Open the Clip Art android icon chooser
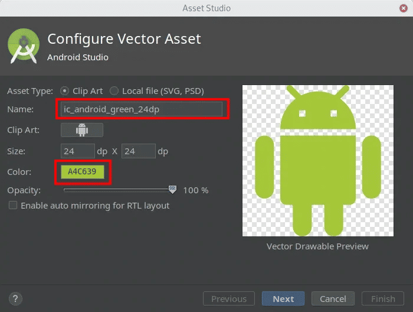 pos(82,130)
